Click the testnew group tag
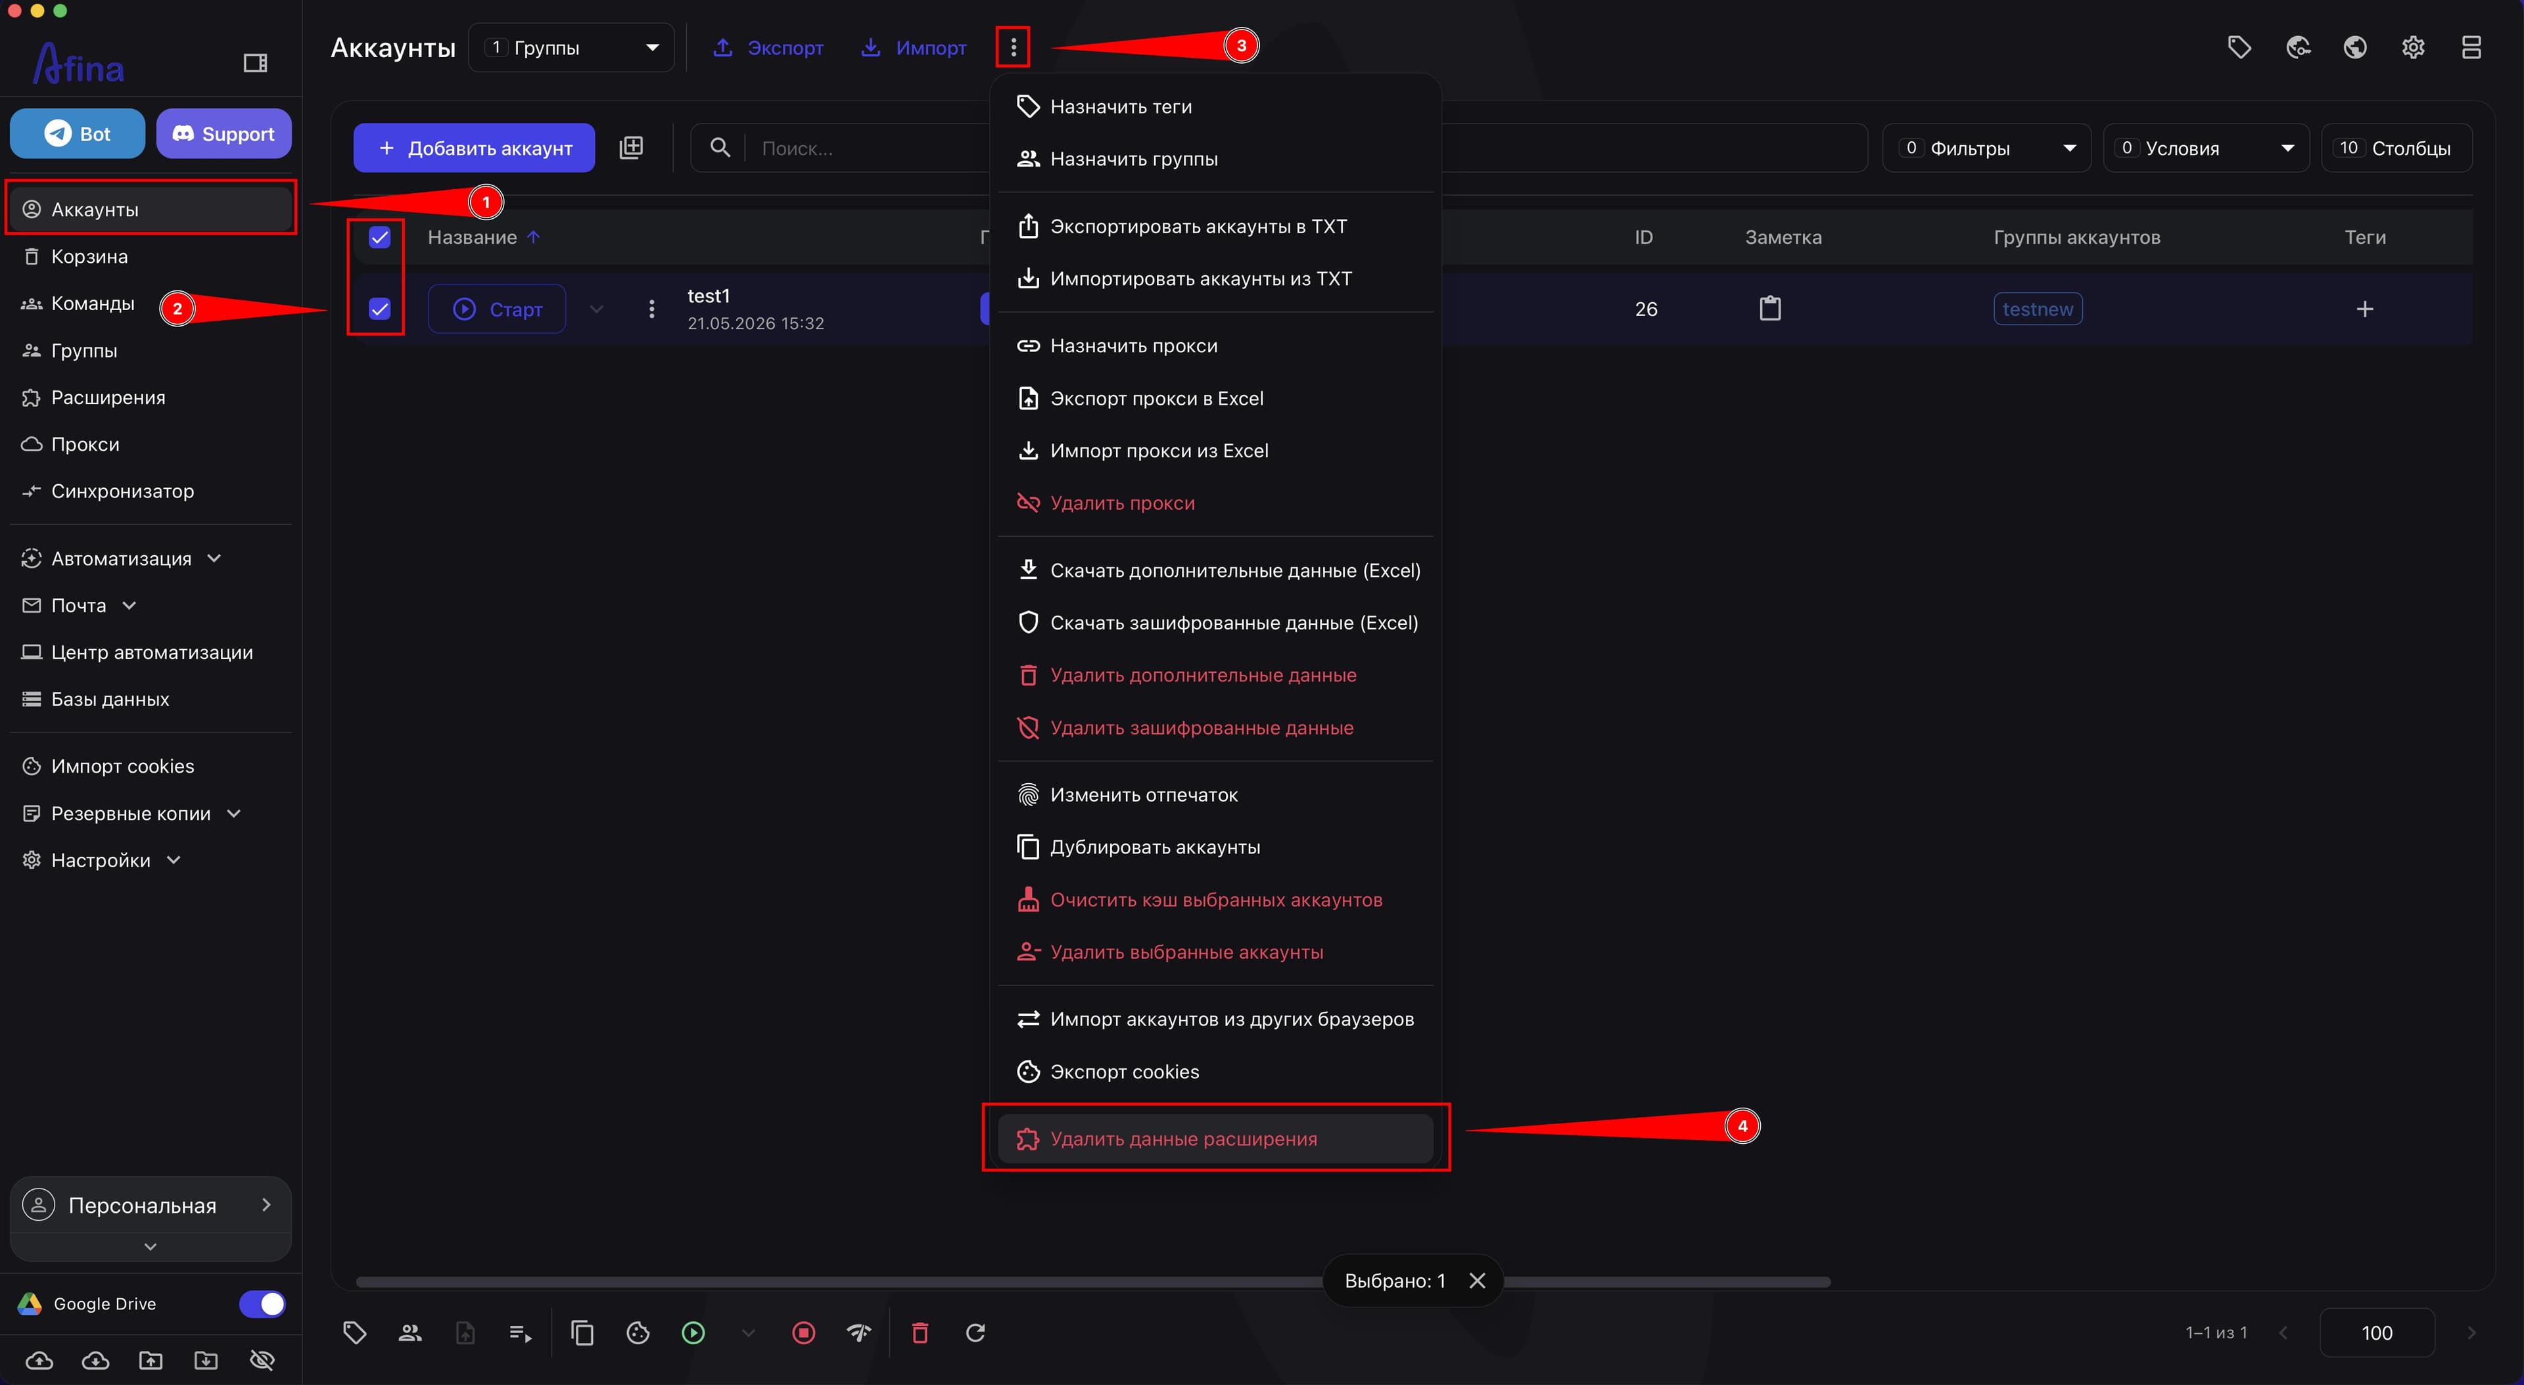This screenshot has width=2524, height=1385. 2037,309
